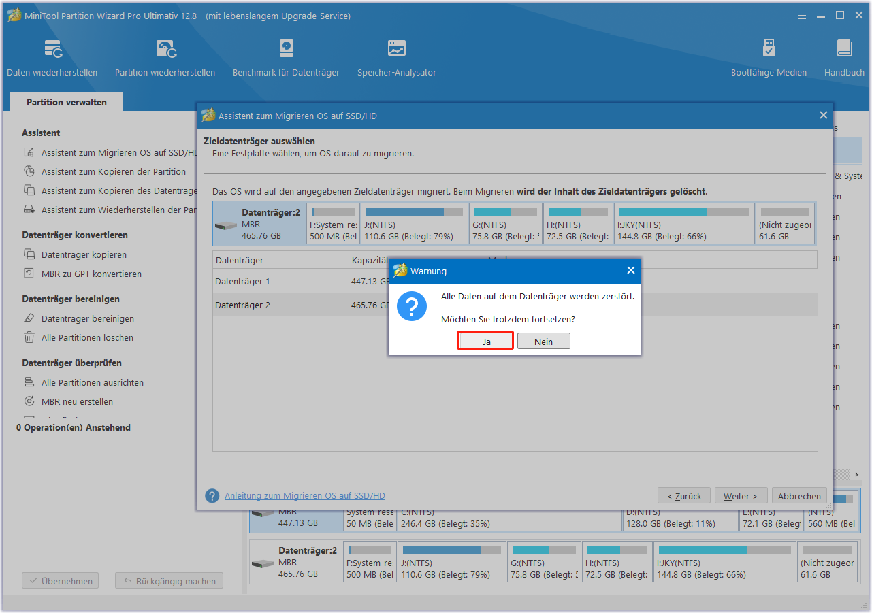This screenshot has width=872, height=613.
Task: Select bottom J:(NTFS) partition in main window
Action: (x=453, y=561)
